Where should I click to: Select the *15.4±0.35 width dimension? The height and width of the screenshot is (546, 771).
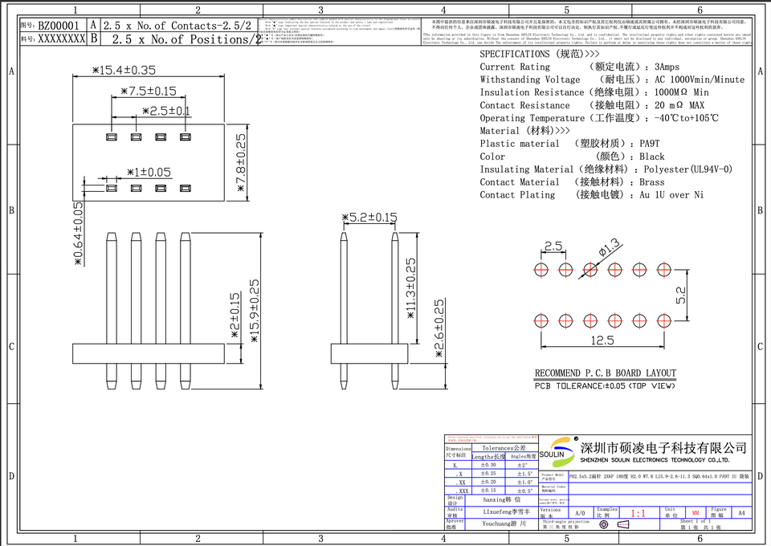click(124, 71)
